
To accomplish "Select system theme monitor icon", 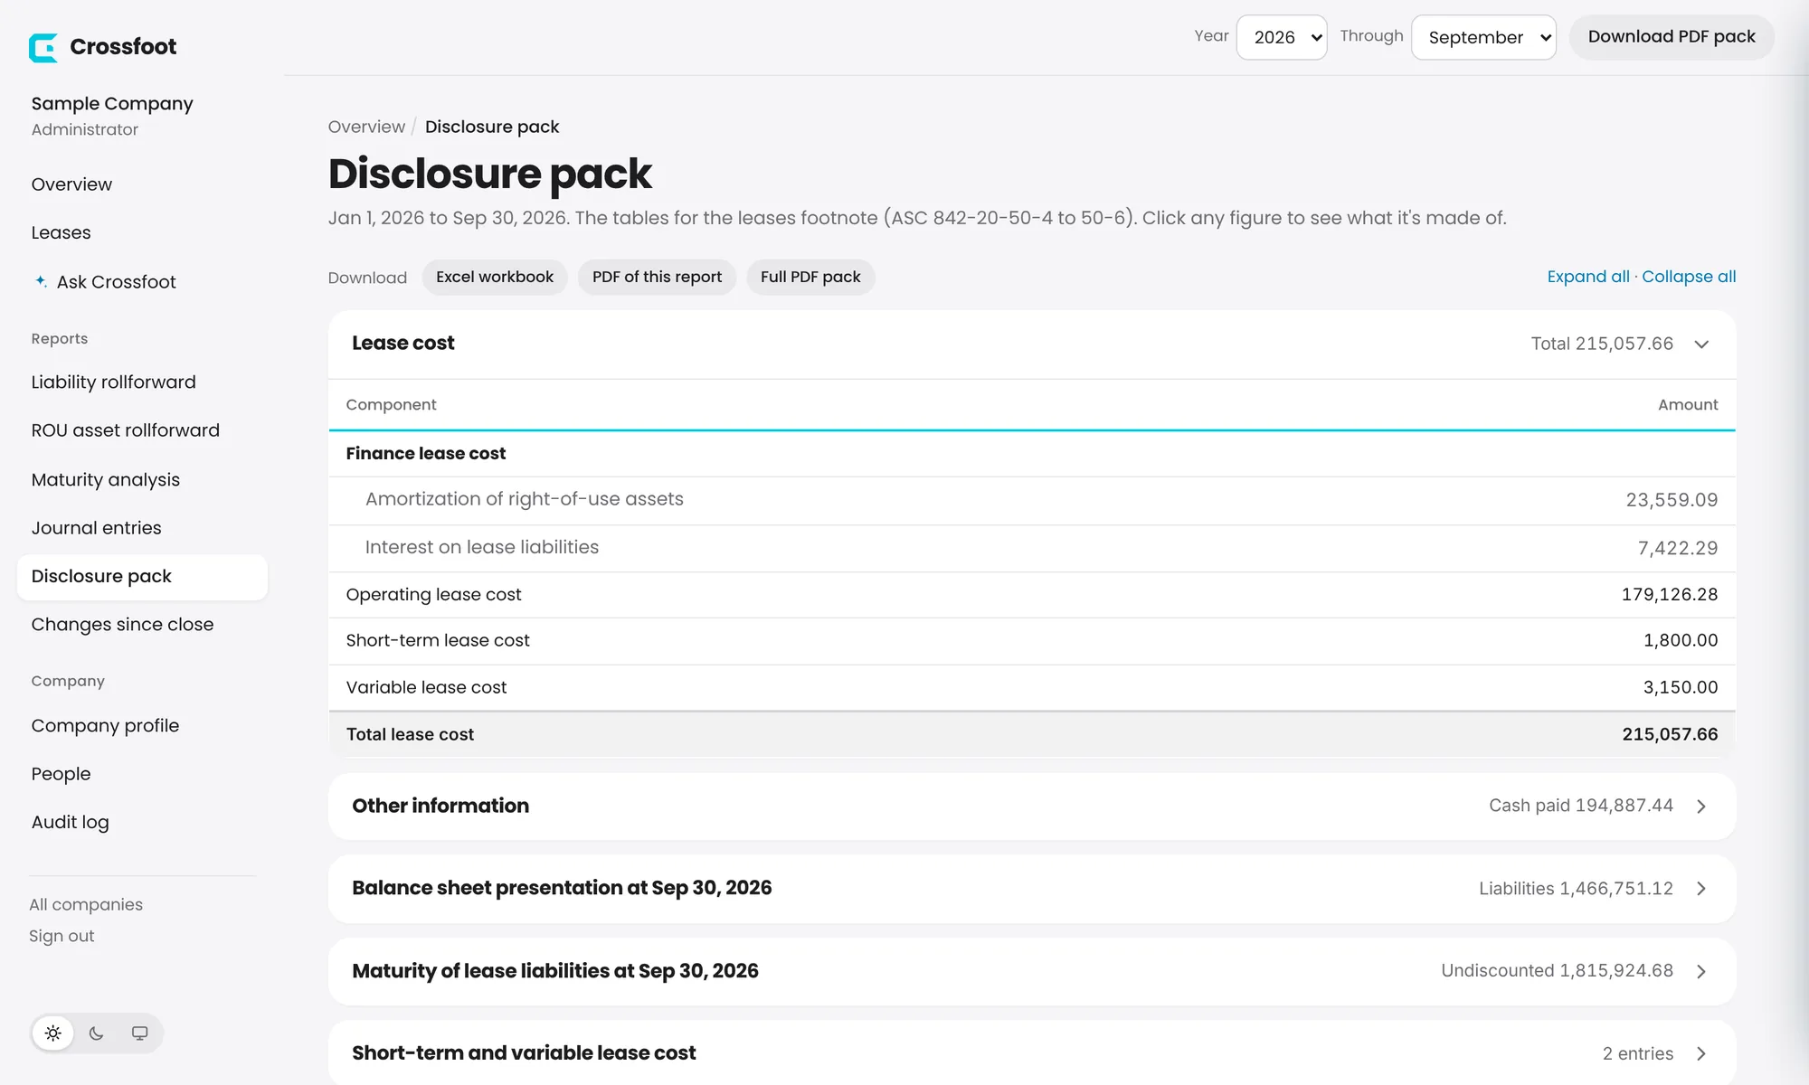I will (x=139, y=1033).
